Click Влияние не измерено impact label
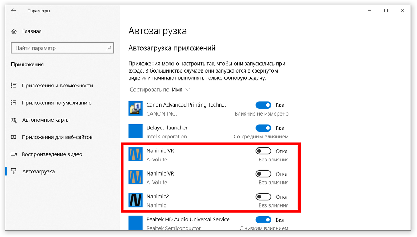 (262, 114)
